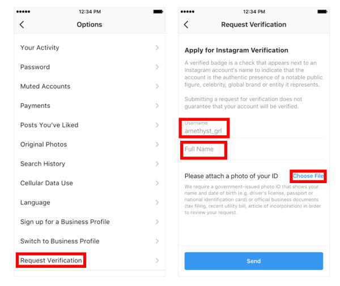The height and width of the screenshot is (286, 340).
Task: Open Muted Accounts chevron arrow
Action: pos(157,86)
